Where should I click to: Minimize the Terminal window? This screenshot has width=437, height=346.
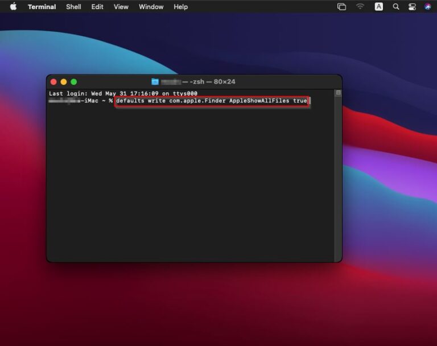pos(64,82)
